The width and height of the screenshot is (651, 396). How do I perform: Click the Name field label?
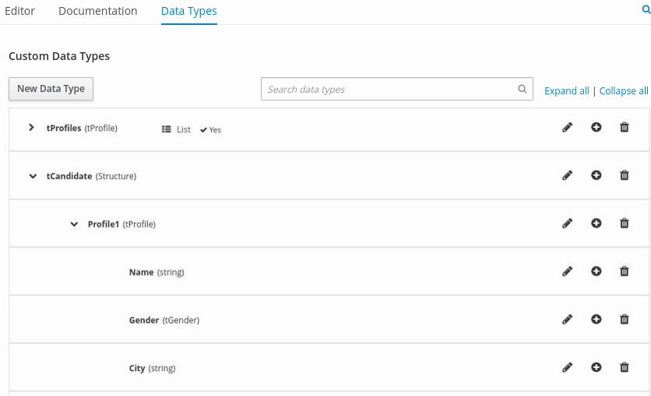(141, 272)
